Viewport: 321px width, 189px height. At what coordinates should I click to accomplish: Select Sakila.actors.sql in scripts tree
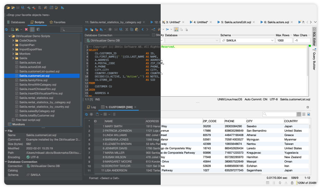[30, 63]
